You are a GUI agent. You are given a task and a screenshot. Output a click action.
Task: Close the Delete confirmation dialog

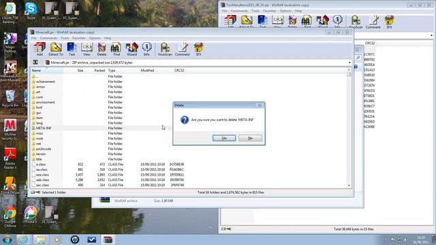[260, 105]
